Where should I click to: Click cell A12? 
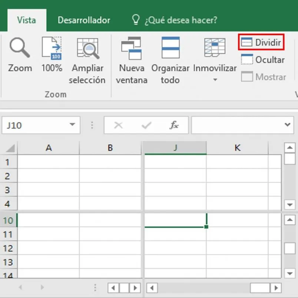pos(49,248)
